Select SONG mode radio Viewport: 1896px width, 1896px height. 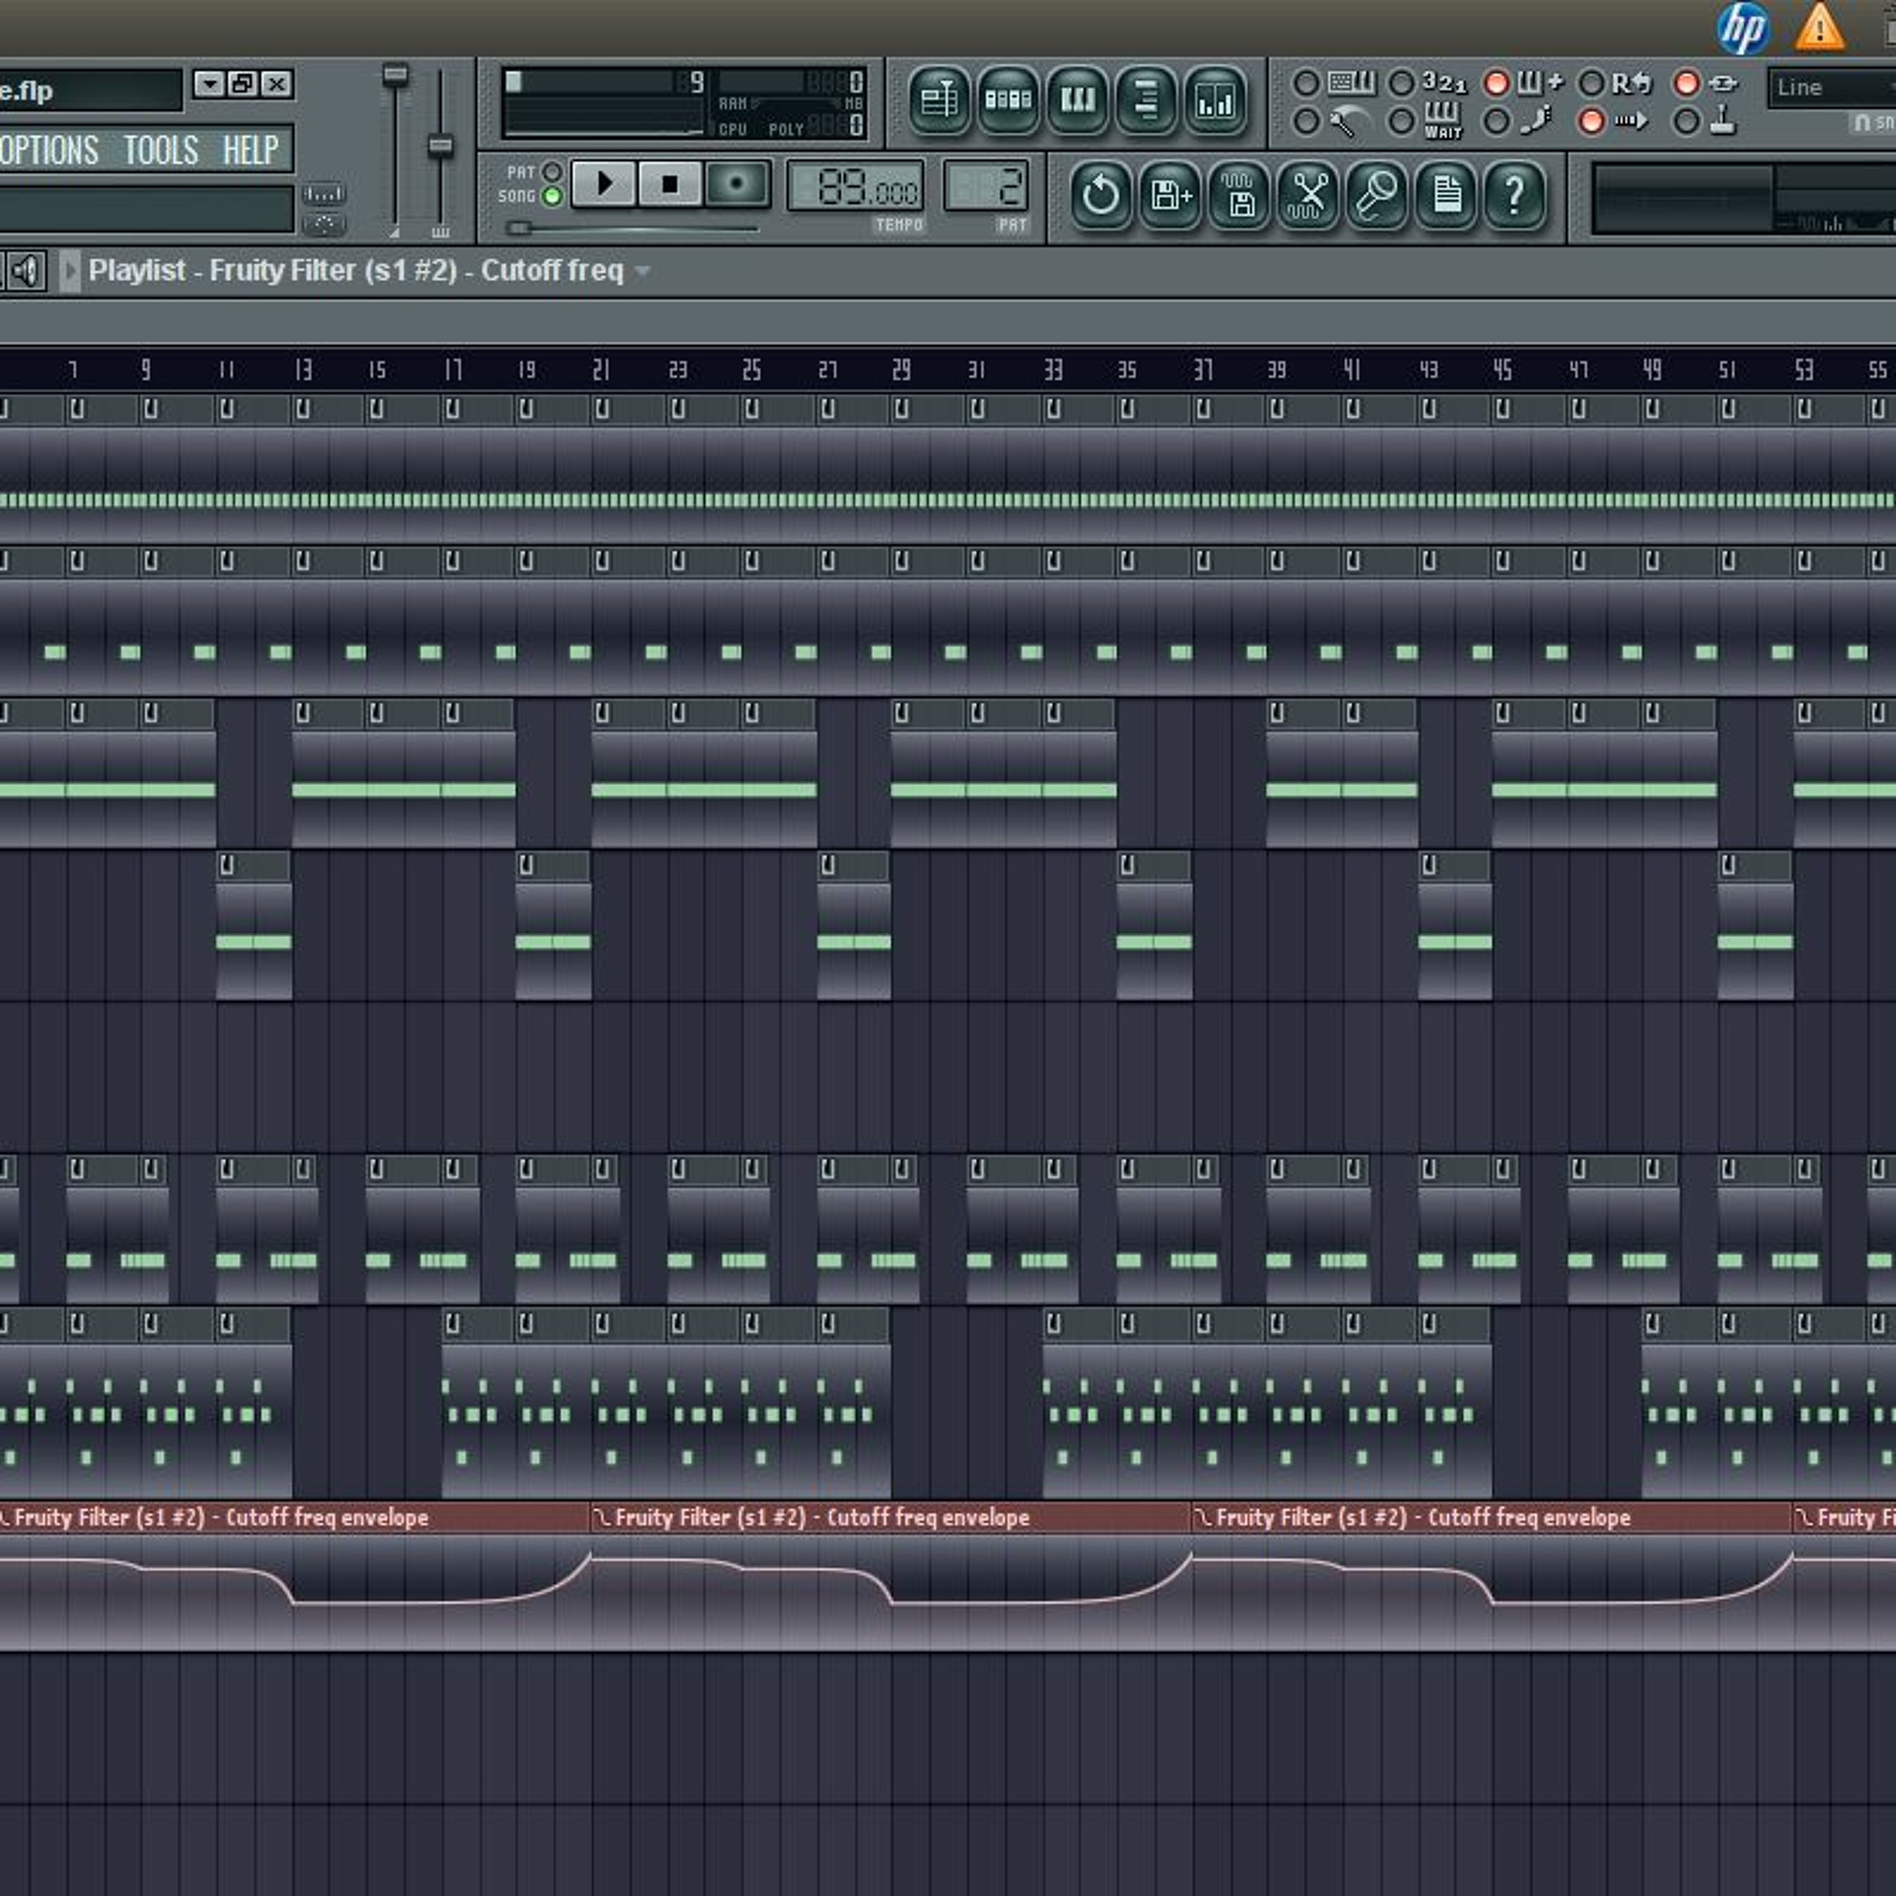pos(552,197)
